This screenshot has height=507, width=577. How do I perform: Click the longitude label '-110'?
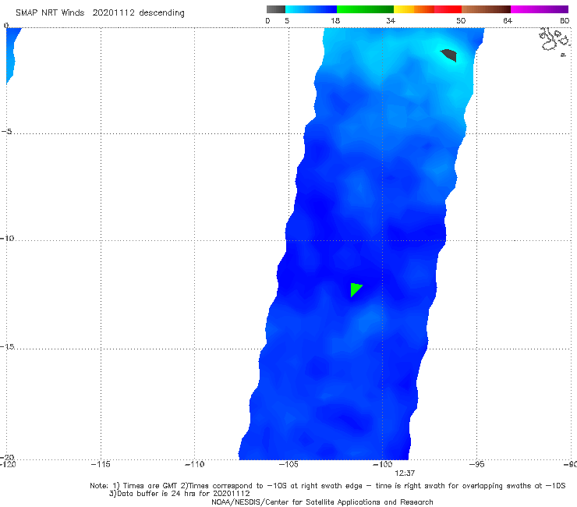click(x=194, y=465)
